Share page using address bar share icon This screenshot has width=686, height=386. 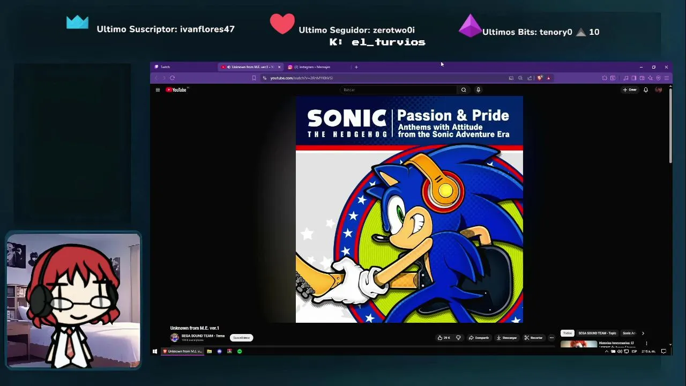pos(530,78)
